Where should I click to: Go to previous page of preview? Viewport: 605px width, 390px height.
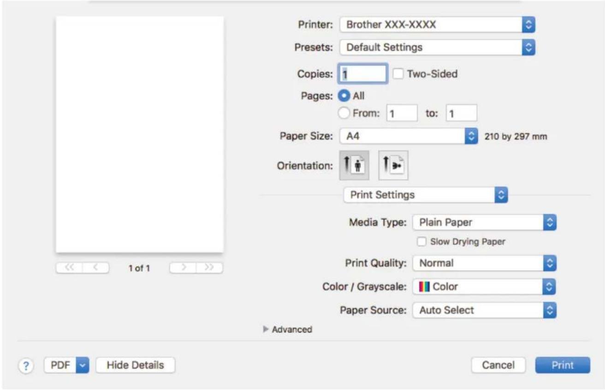point(96,267)
